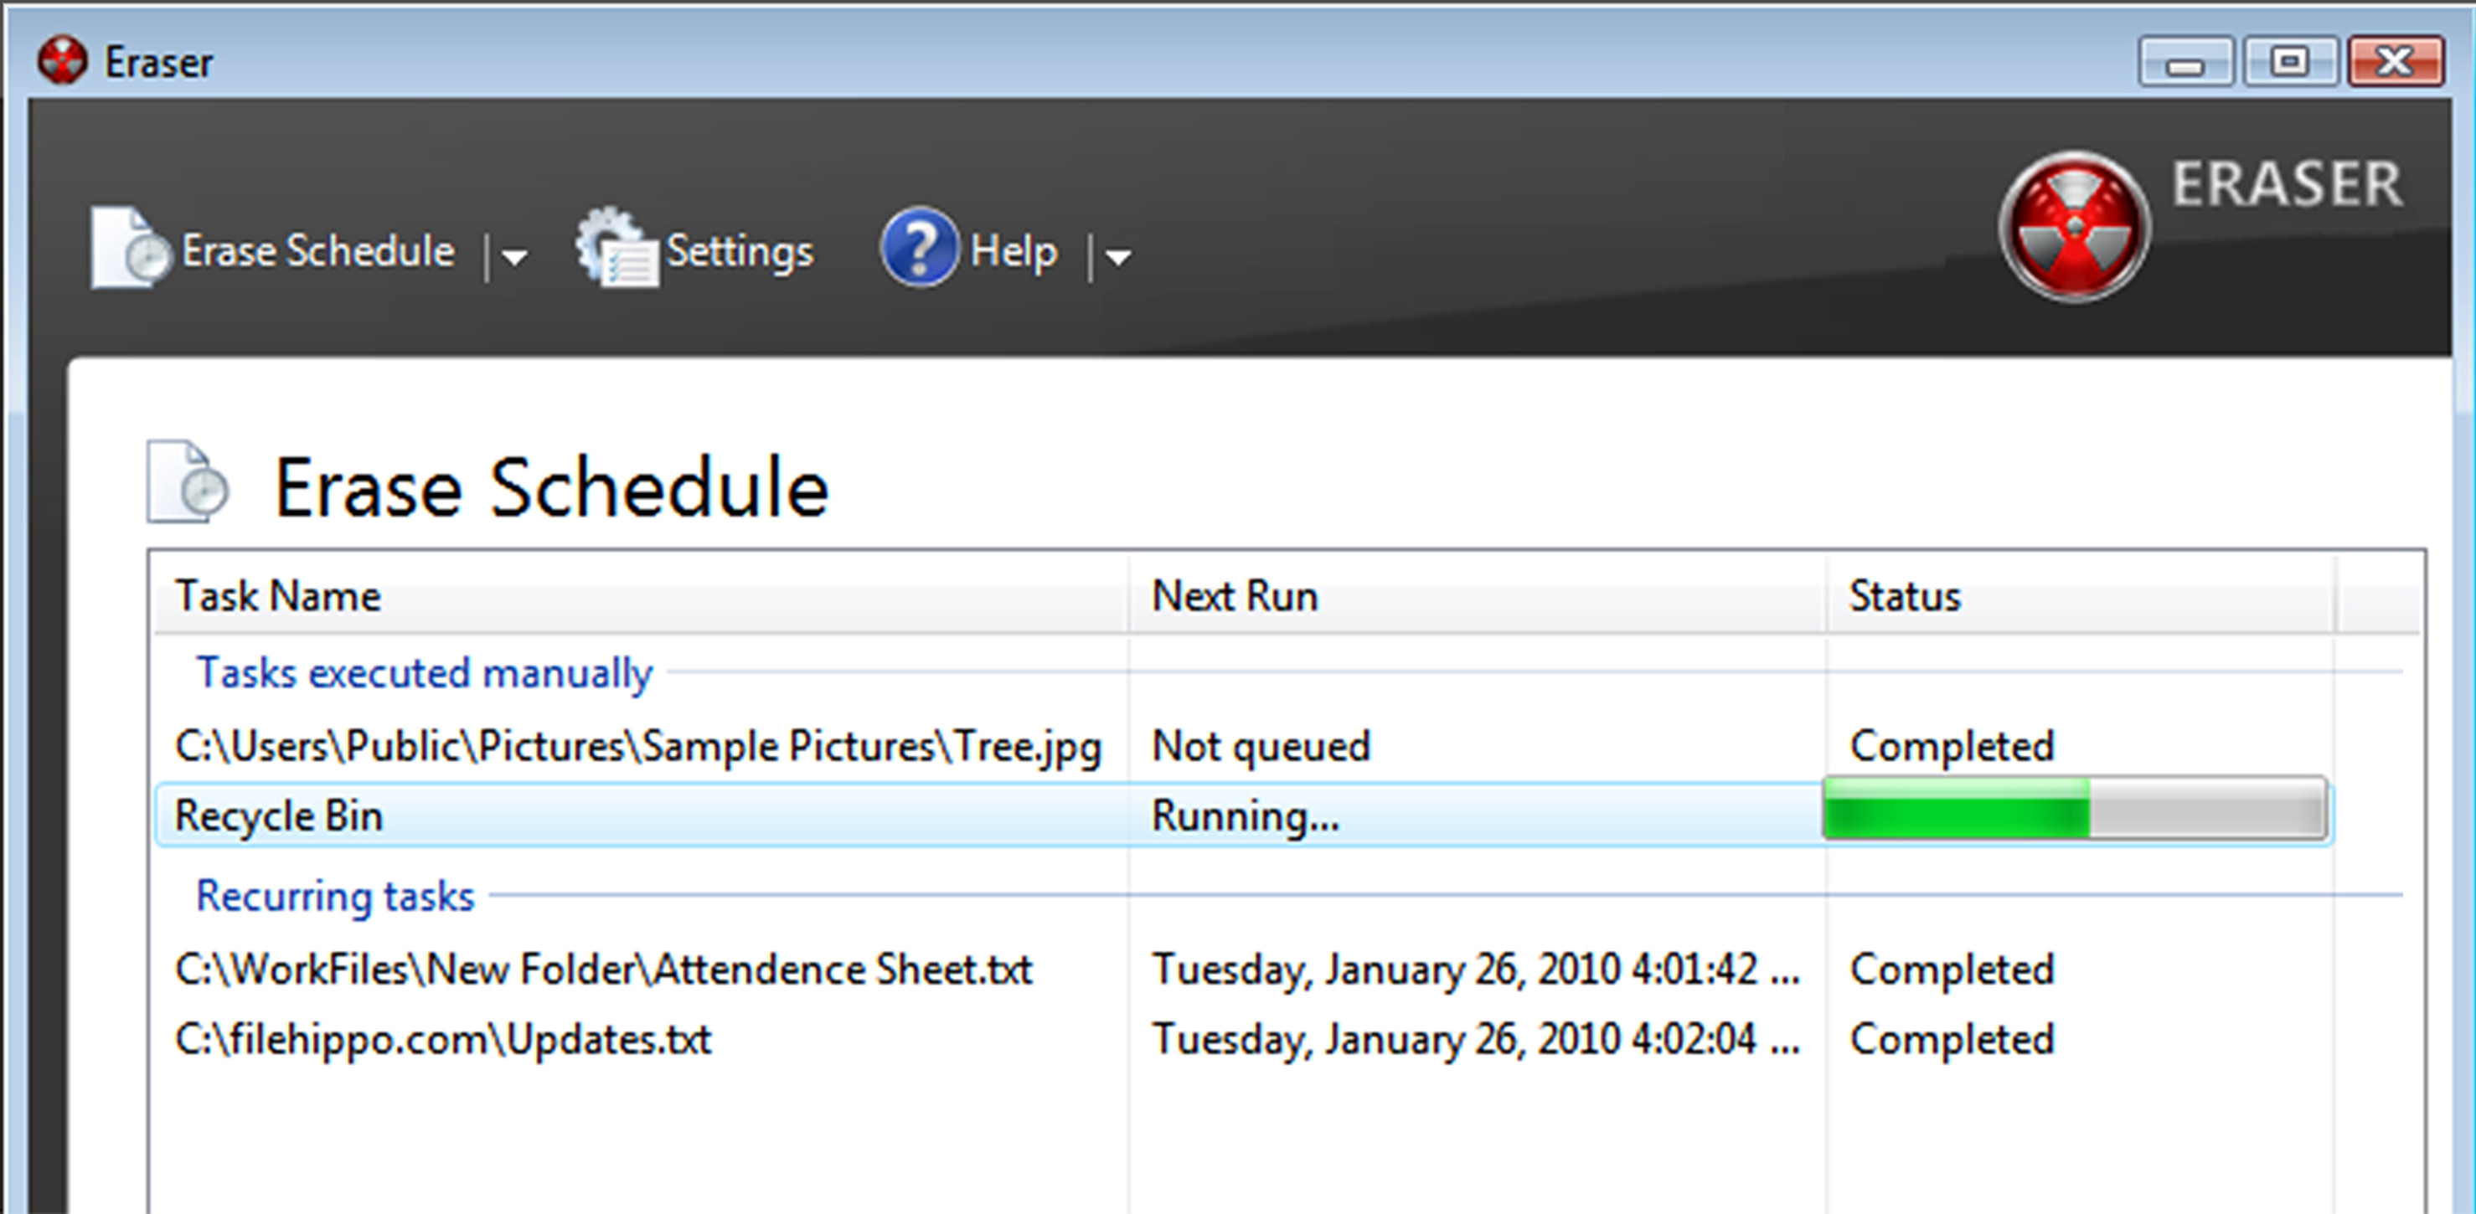The height and width of the screenshot is (1214, 2476).
Task: Sort by the Next Run column header
Action: 1234,596
